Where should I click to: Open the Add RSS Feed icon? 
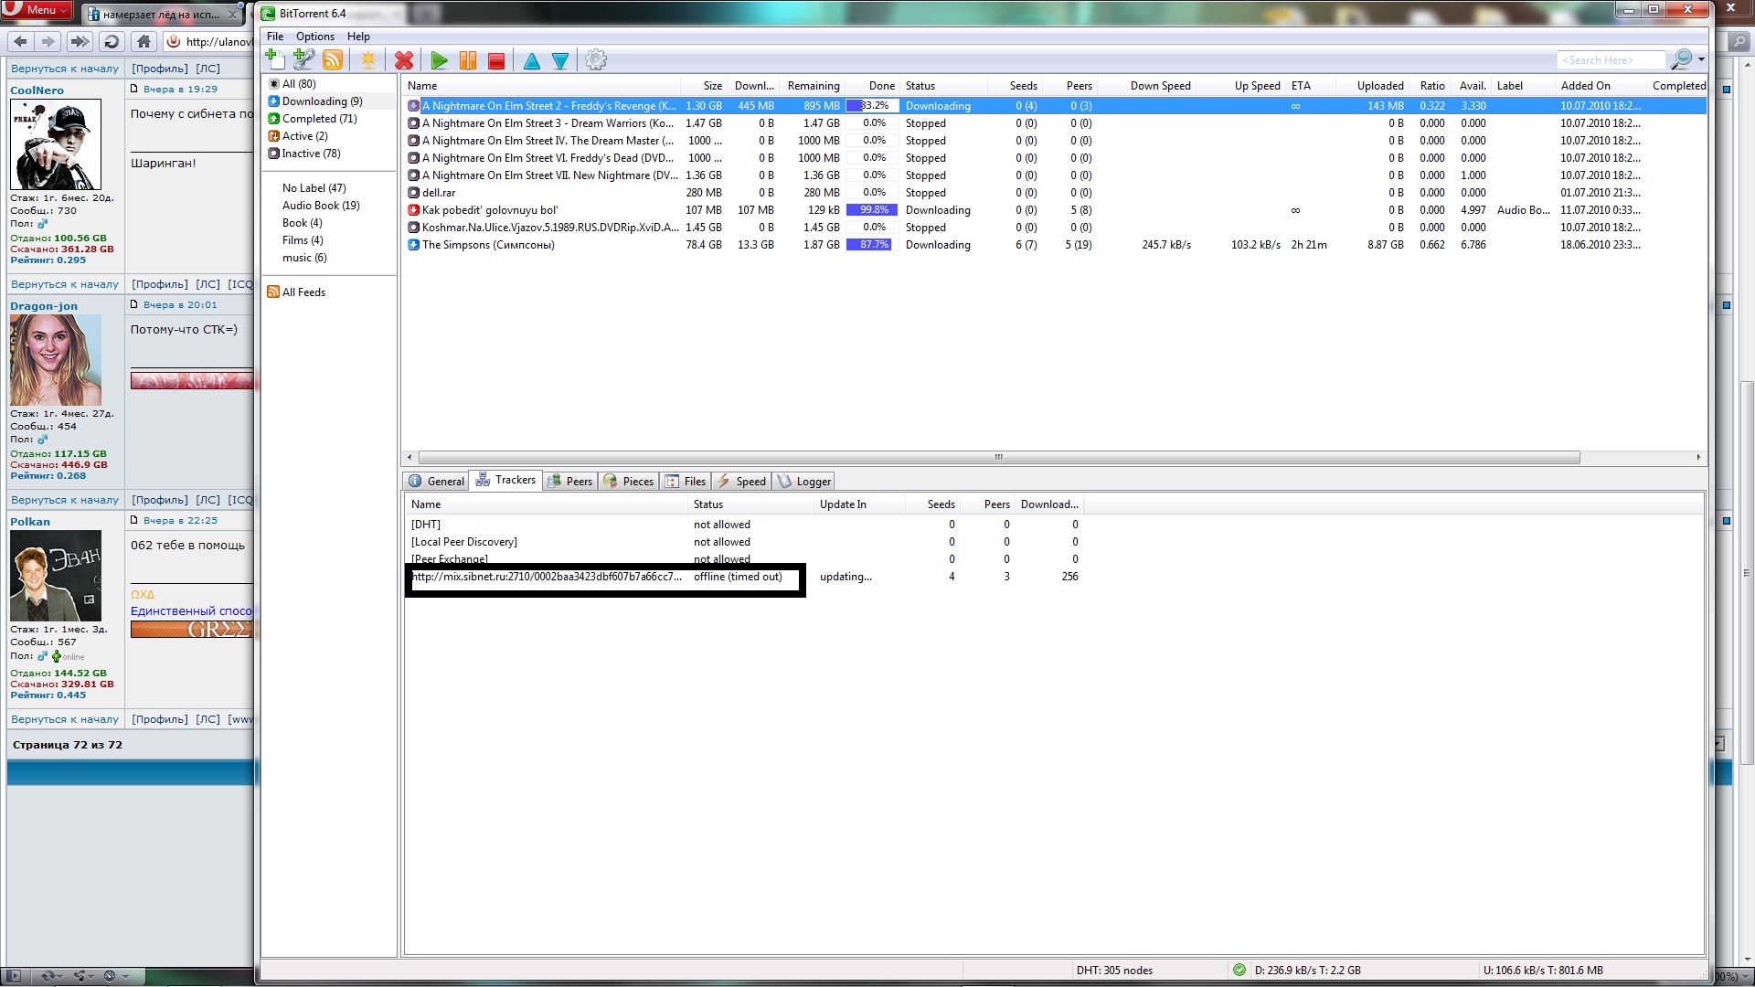(333, 60)
